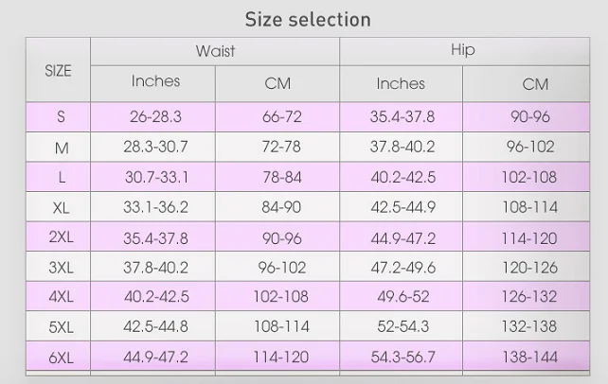
Task: Select the L size row label
Action: [62, 178]
